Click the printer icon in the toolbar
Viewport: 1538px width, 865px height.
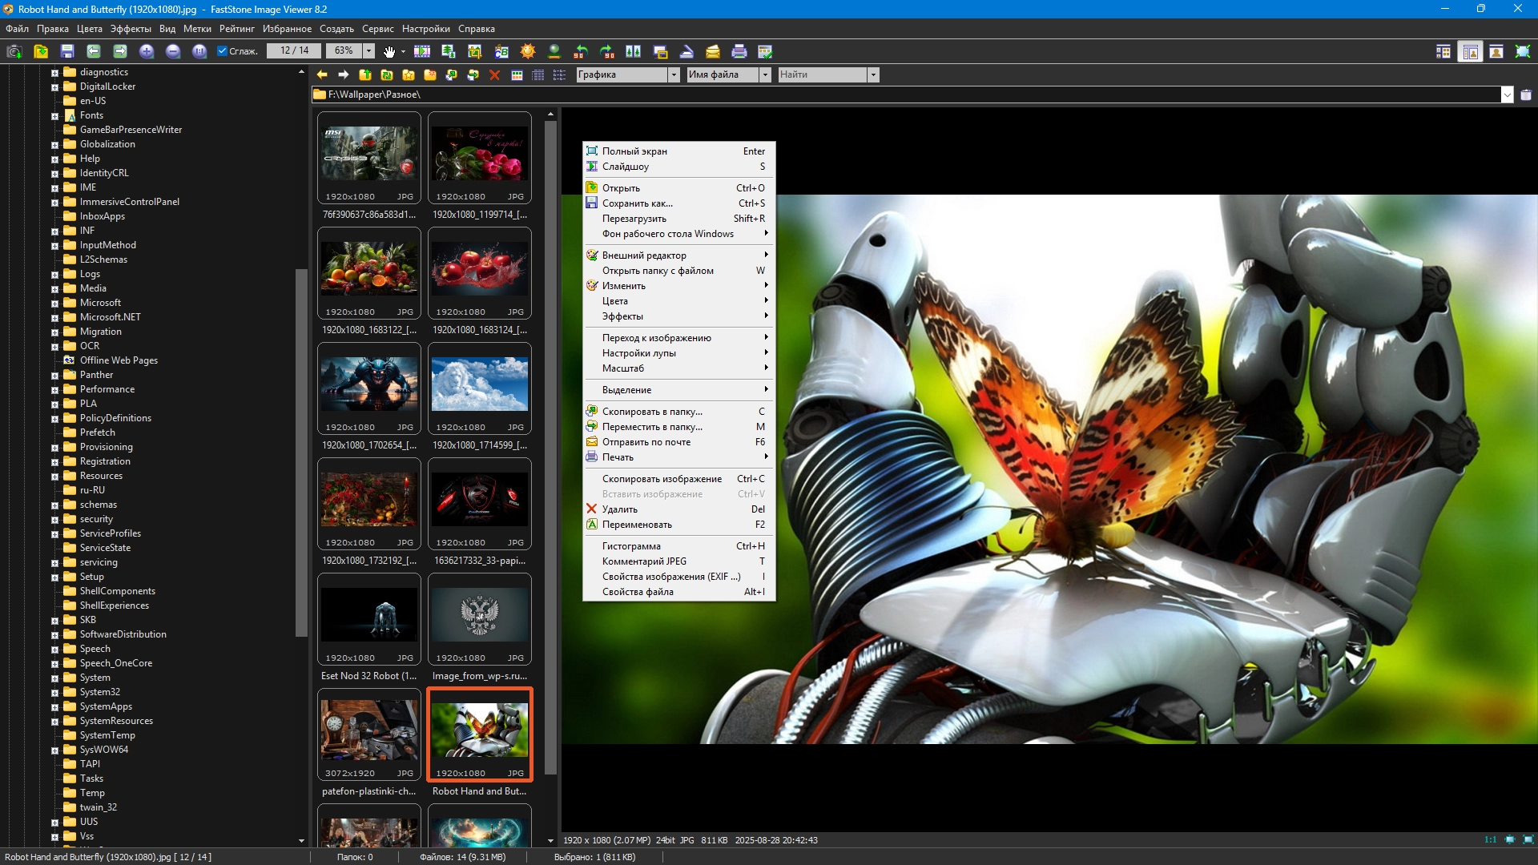click(x=739, y=51)
